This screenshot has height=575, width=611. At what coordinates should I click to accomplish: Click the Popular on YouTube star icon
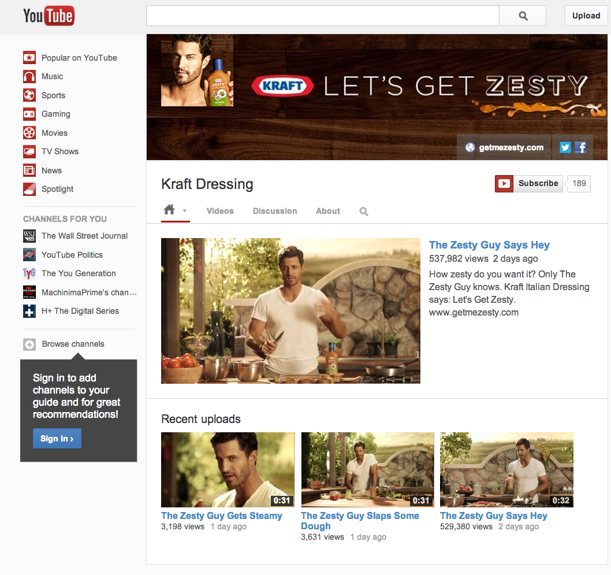click(x=29, y=58)
